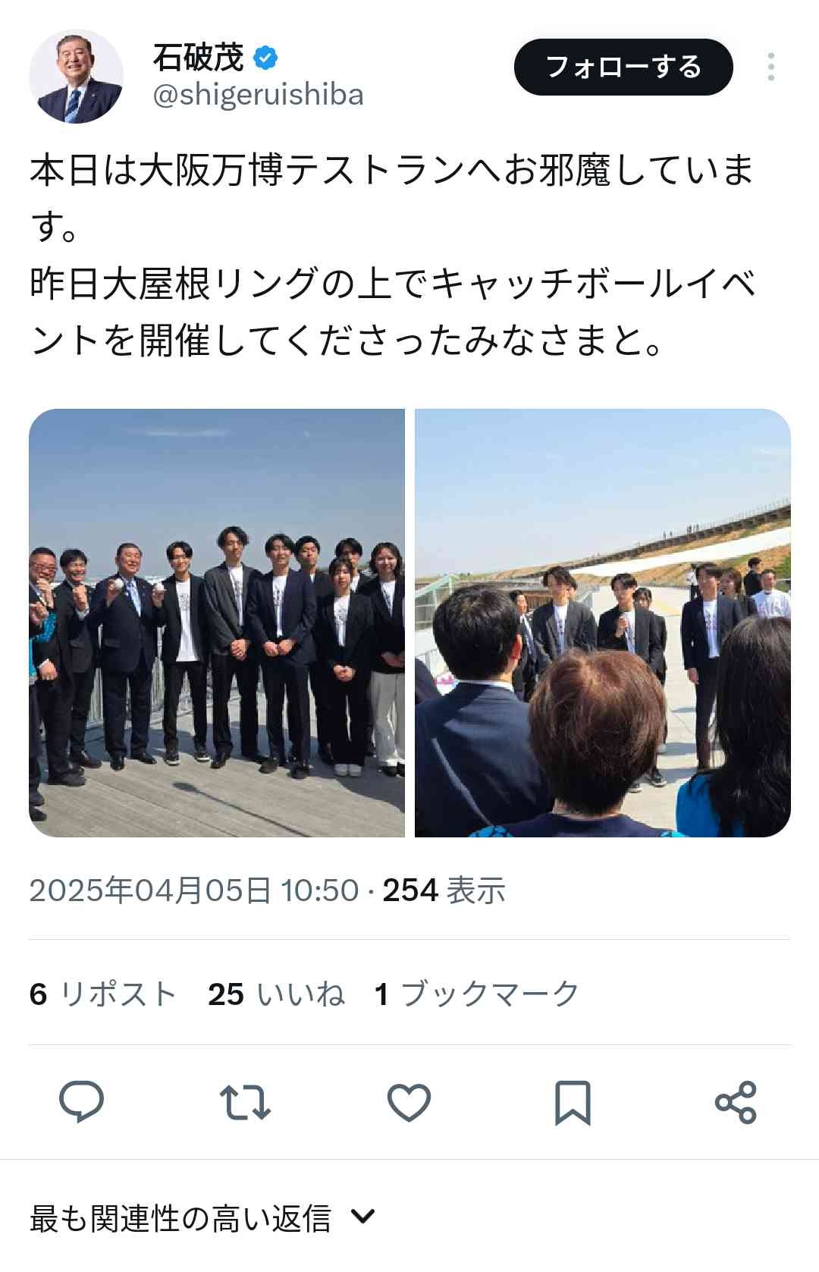Open the @shigeruishiba handle link
Viewport: 819px width, 1272px height.
coord(259,95)
